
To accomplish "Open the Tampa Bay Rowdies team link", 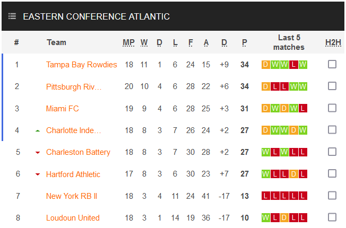I will coord(81,65).
